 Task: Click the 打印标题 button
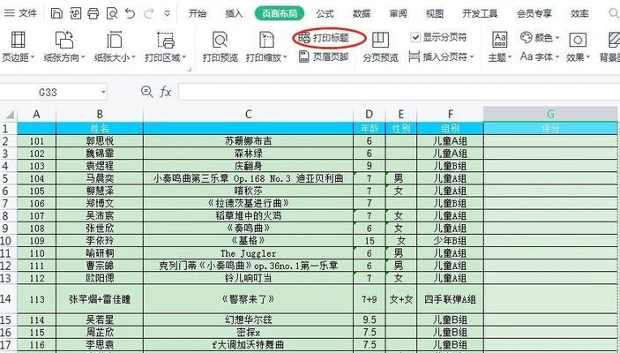pos(325,38)
